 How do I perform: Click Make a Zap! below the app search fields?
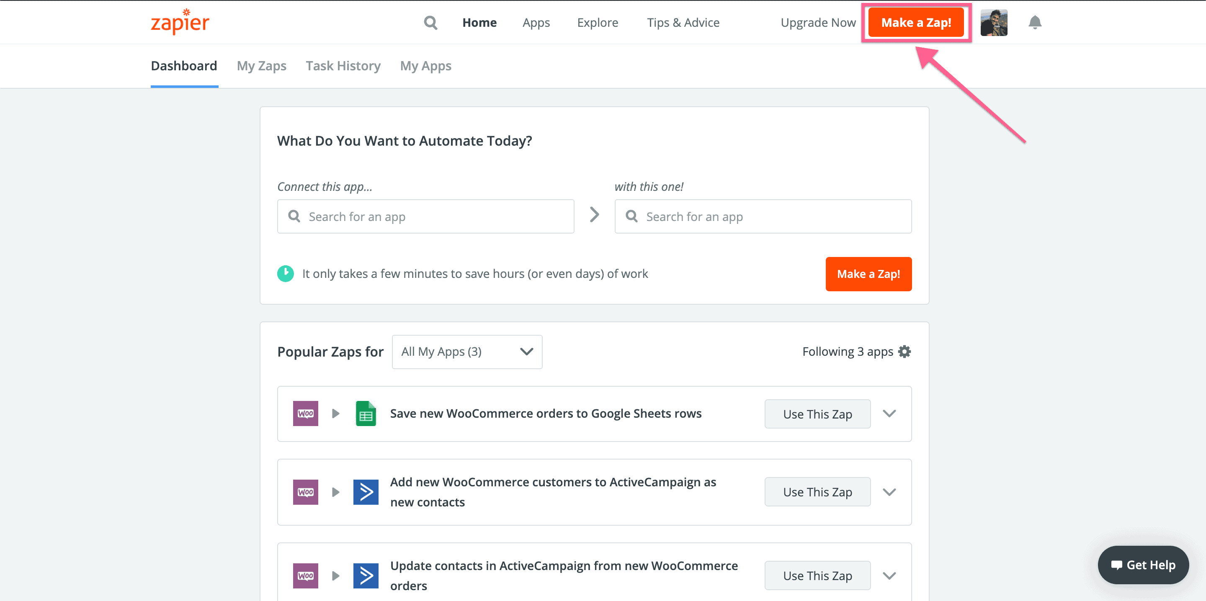point(868,274)
